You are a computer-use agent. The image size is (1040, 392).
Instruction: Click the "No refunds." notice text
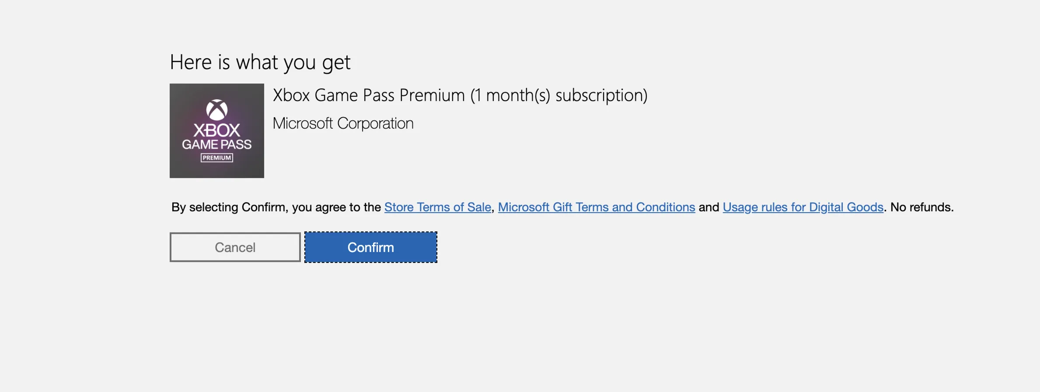[922, 207]
